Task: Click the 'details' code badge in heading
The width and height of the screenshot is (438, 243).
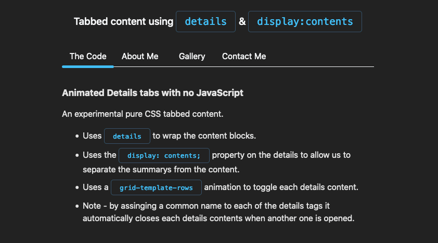Action: coord(205,21)
